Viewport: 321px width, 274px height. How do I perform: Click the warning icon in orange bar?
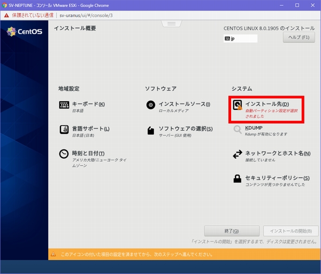[53, 254]
